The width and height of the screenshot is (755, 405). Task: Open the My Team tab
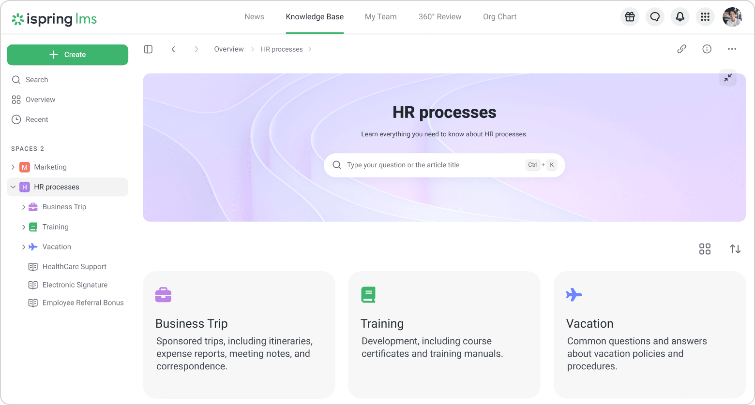(381, 17)
